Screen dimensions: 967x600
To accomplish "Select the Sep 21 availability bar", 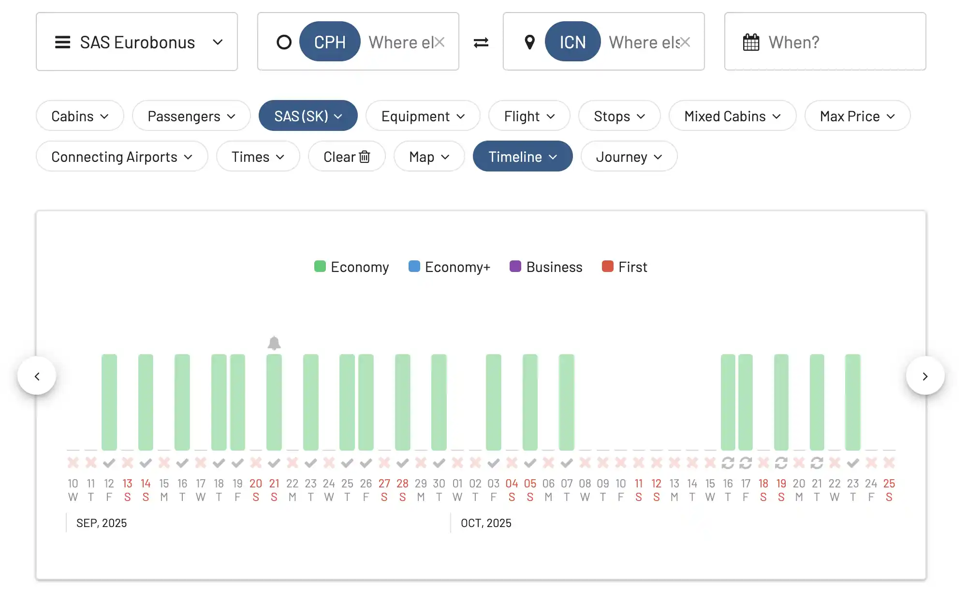I will click(x=274, y=402).
